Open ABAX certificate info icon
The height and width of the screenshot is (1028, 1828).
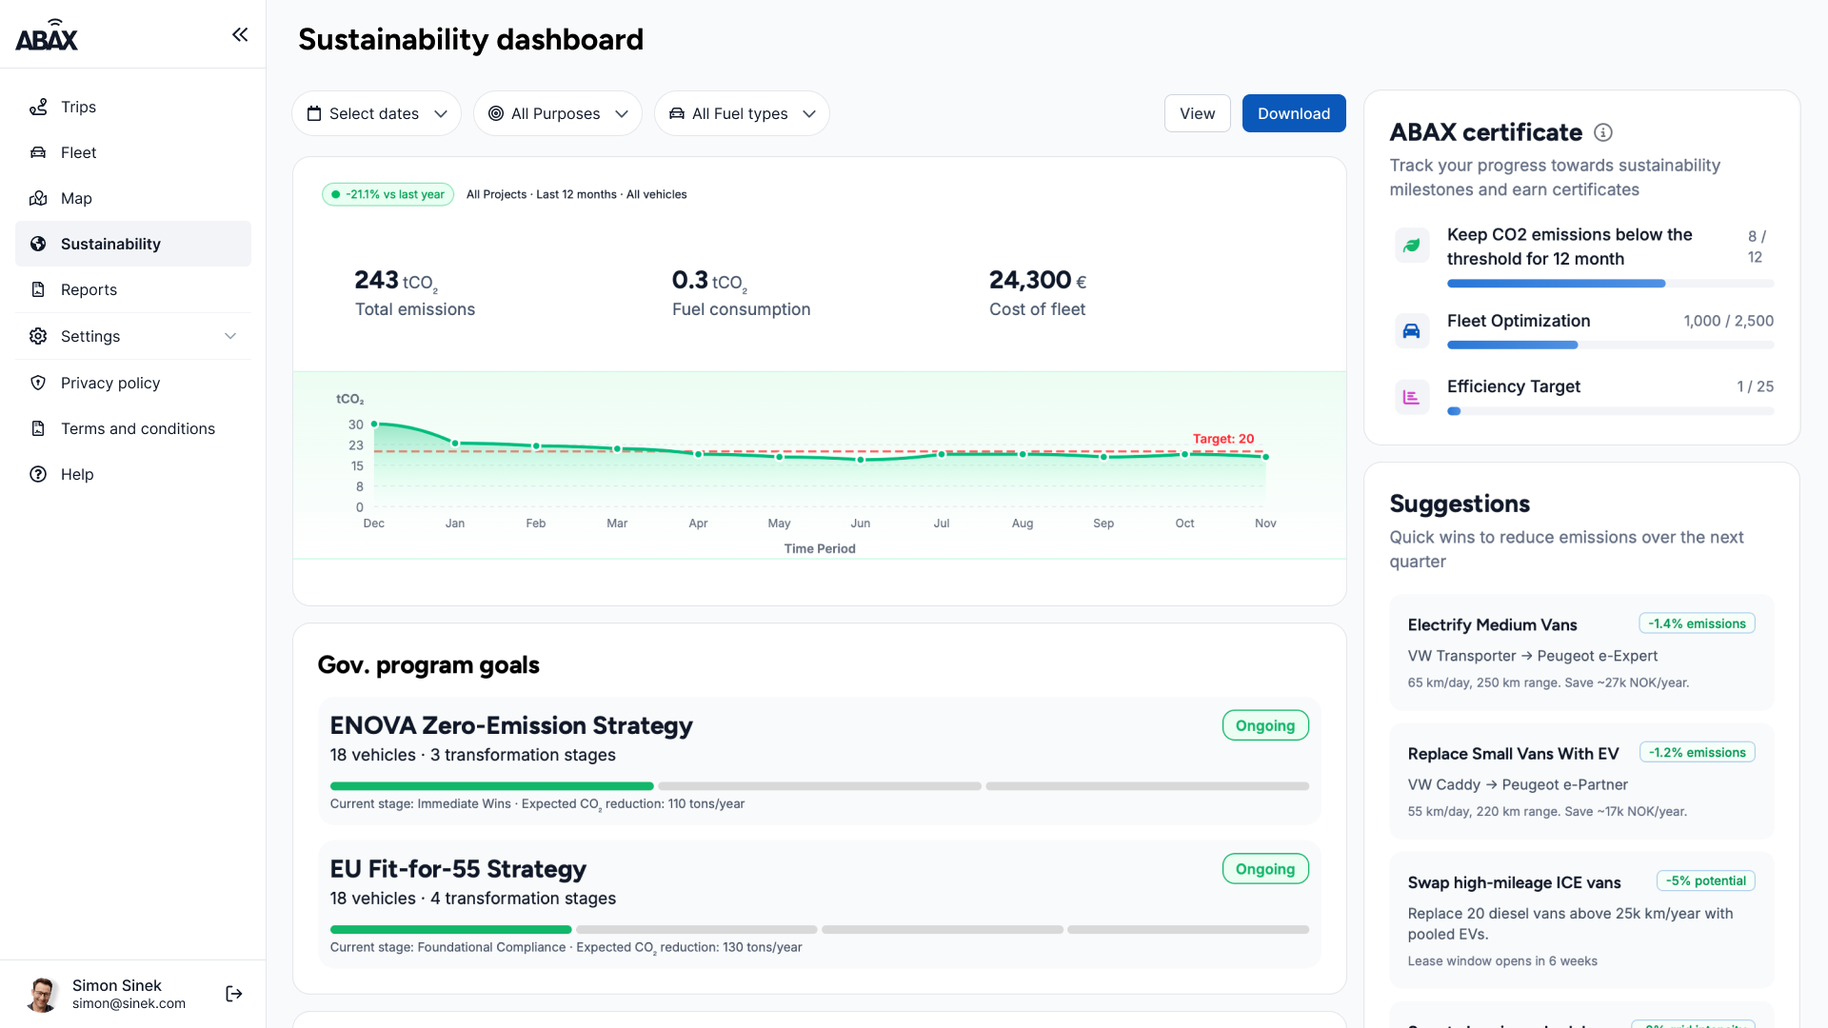(x=1603, y=132)
